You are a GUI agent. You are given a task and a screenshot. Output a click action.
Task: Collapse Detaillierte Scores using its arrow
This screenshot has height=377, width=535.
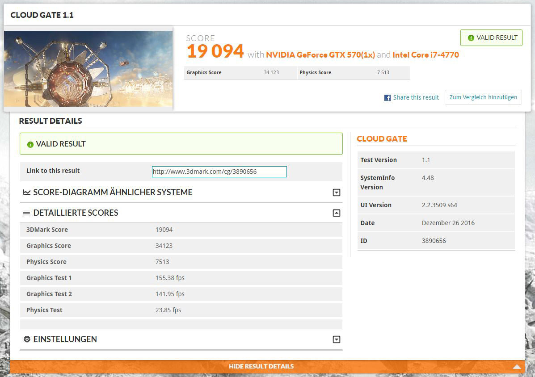coord(337,213)
